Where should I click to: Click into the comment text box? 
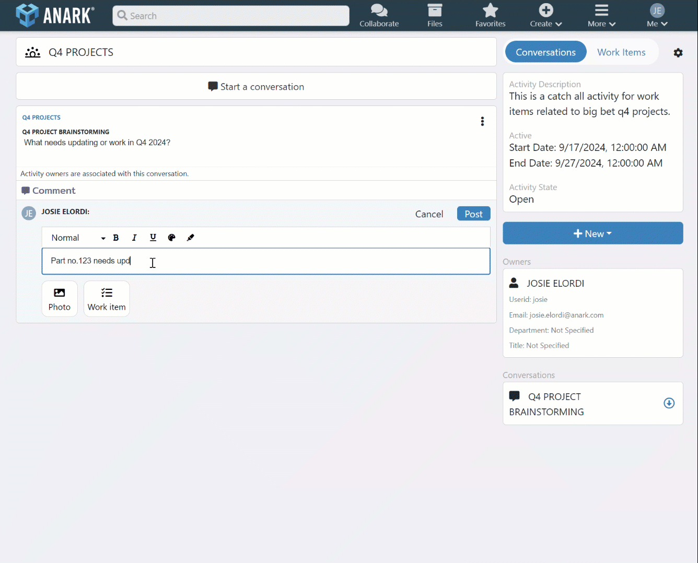[266, 261]
